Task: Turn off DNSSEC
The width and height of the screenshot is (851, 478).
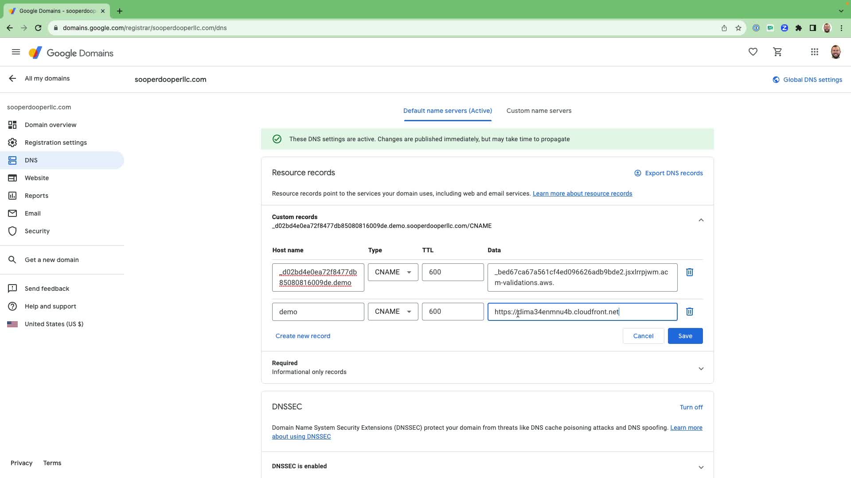Action: [691, 407]
